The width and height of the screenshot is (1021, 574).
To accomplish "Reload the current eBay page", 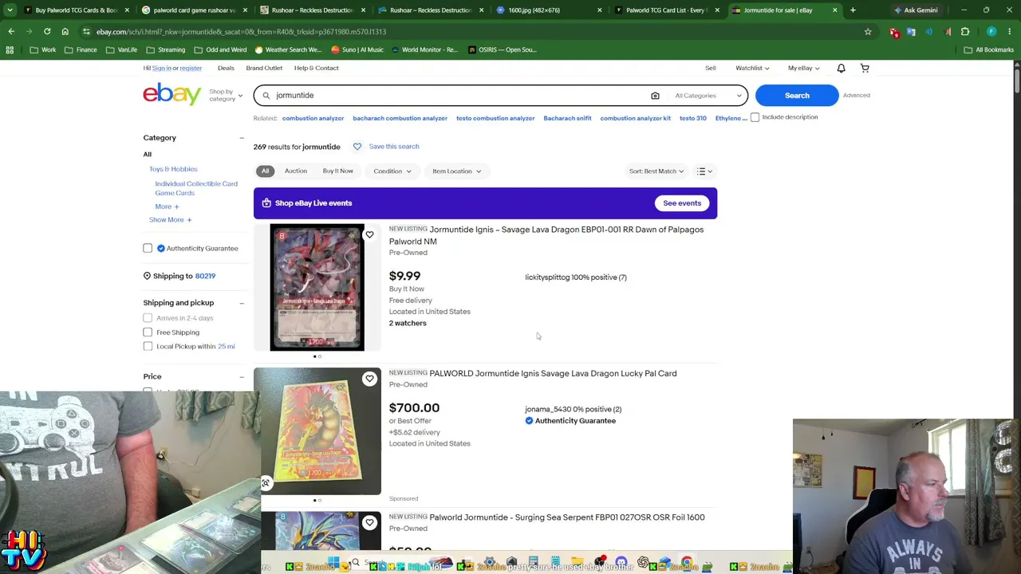I will tap(47, 31).
